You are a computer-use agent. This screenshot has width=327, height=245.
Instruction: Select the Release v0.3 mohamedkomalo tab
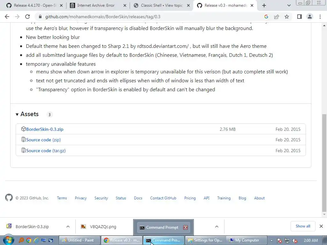(x=225, y=5)
